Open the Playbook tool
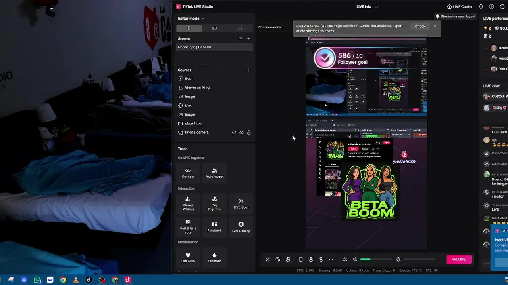 pos(214,227)
